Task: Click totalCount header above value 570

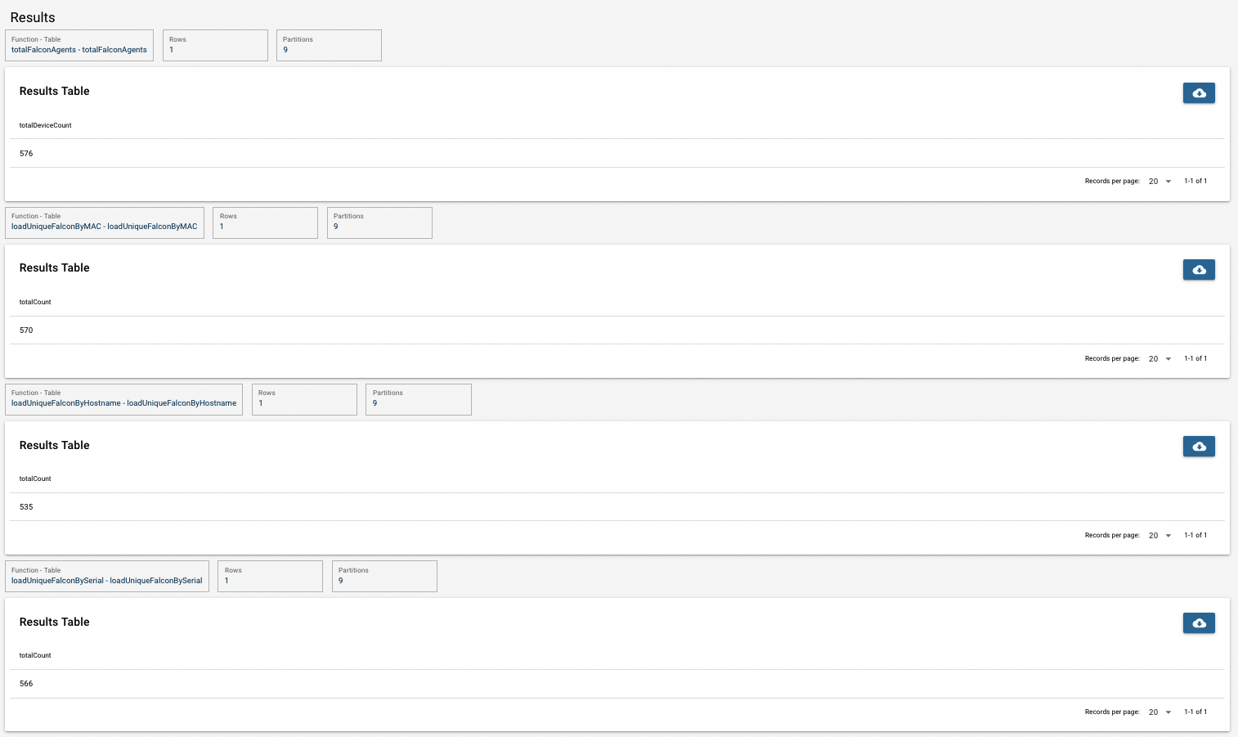Action: 35,302
